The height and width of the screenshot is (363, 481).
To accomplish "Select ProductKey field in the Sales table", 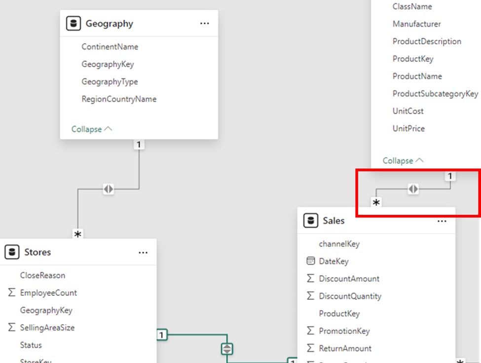I will pyautogui.click(x=339, y=314).
